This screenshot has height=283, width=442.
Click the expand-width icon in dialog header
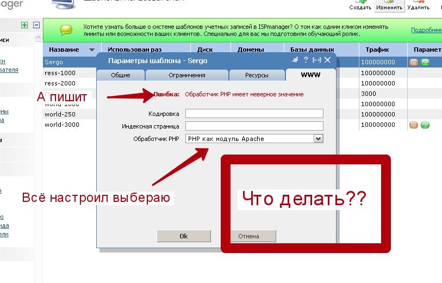[317, 60]
